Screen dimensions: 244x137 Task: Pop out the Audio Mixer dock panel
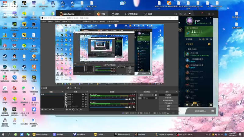coord(136,92)
